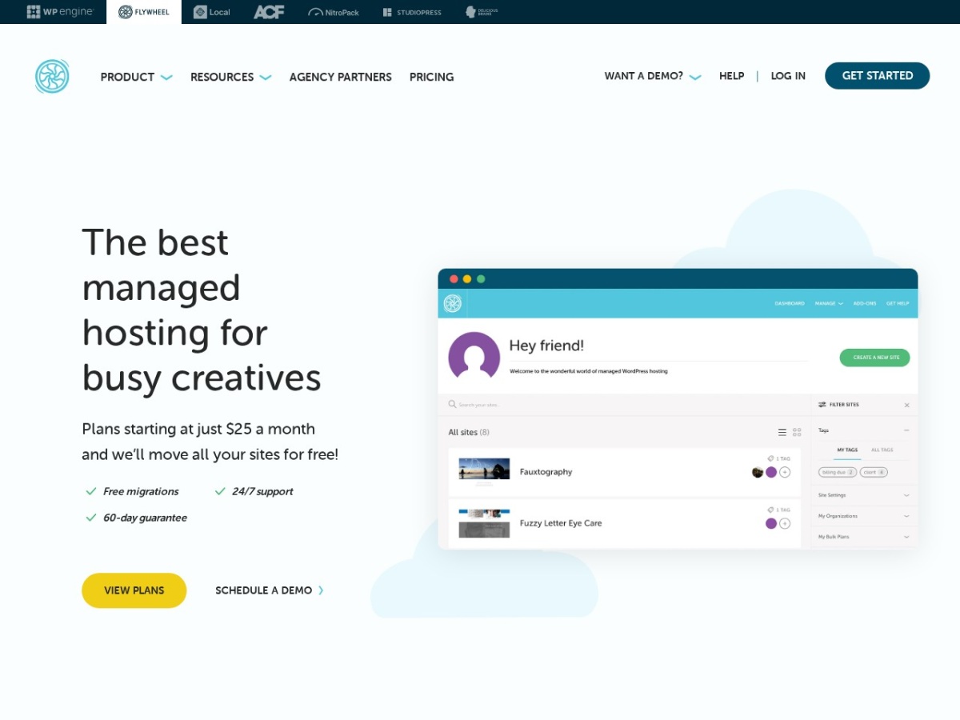Click the Flywheel logo inside dashboard preview
The width and height of the screenshot is (960, 720).
tap(453, 303)
